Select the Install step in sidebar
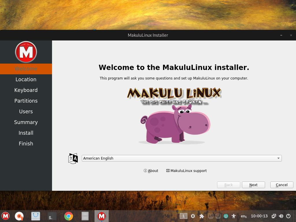Screen dimensions: 296x222 tap(26, 133)
